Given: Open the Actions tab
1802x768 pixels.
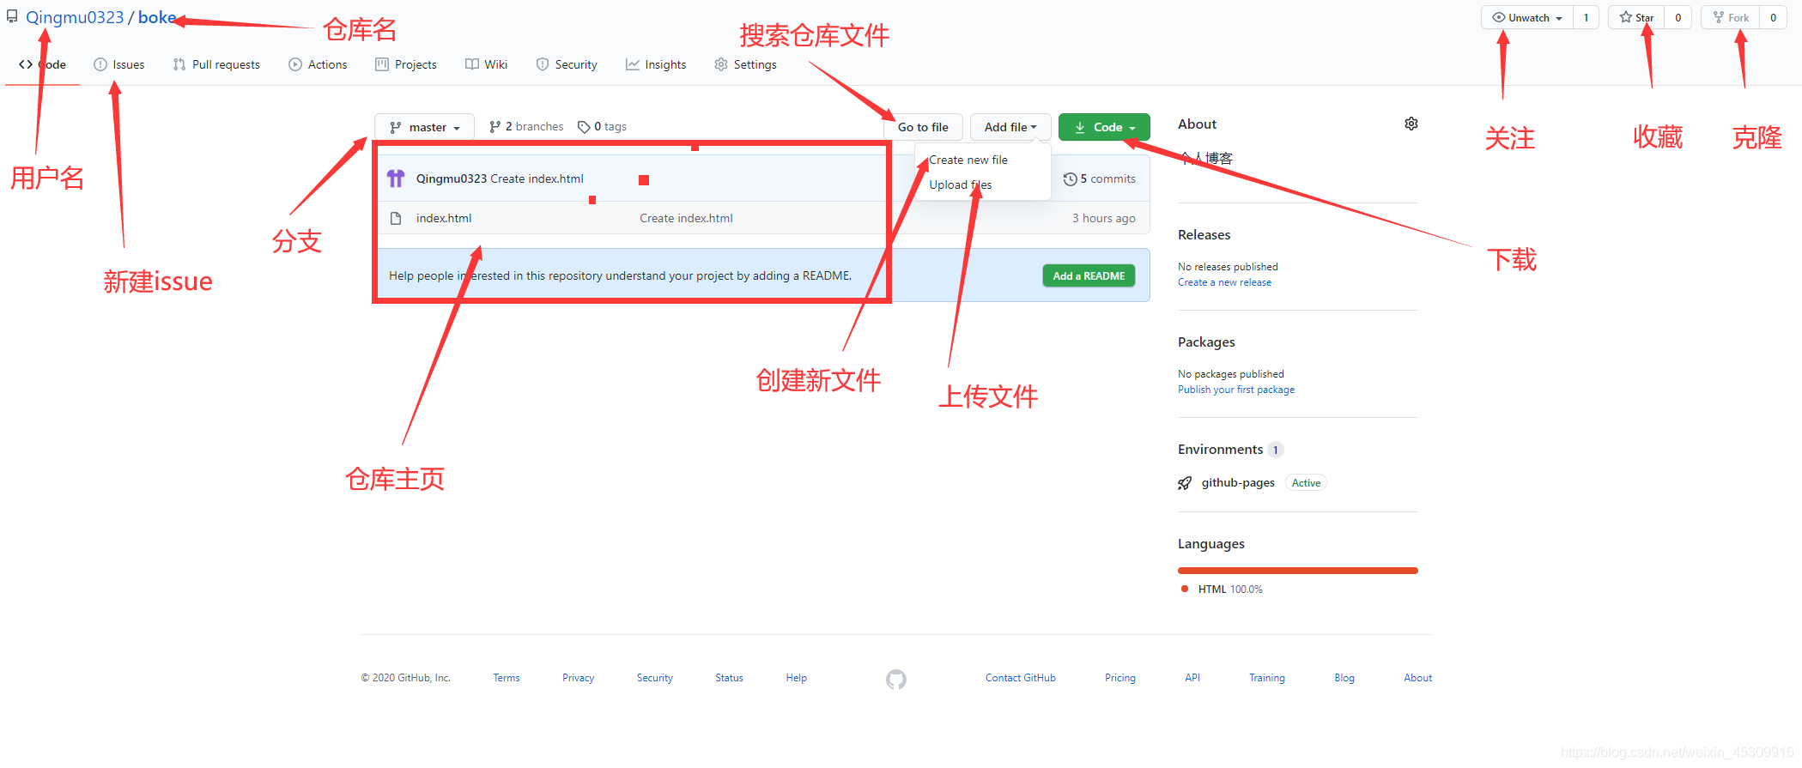Looking at the screenshot, I should pos(318,64).
